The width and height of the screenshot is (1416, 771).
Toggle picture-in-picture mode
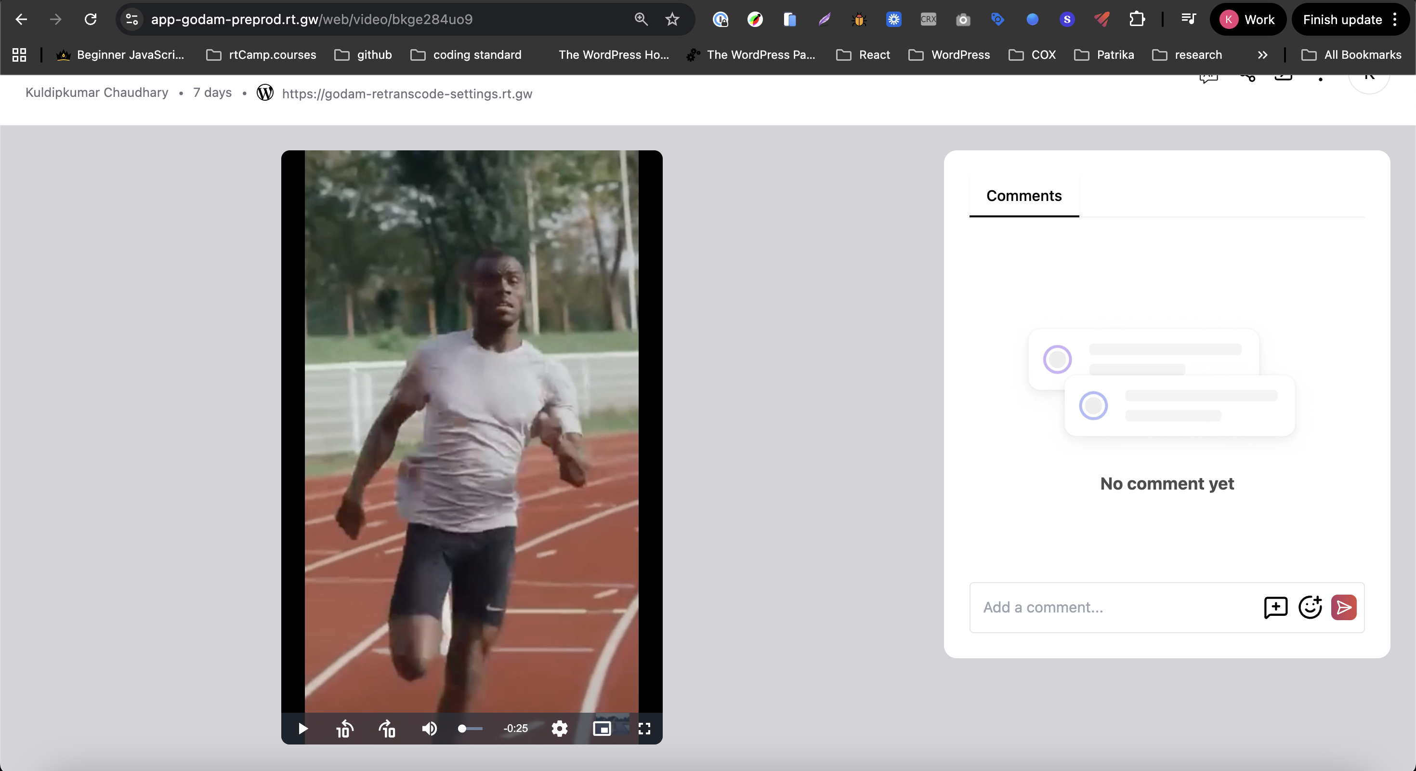point(602,729)
